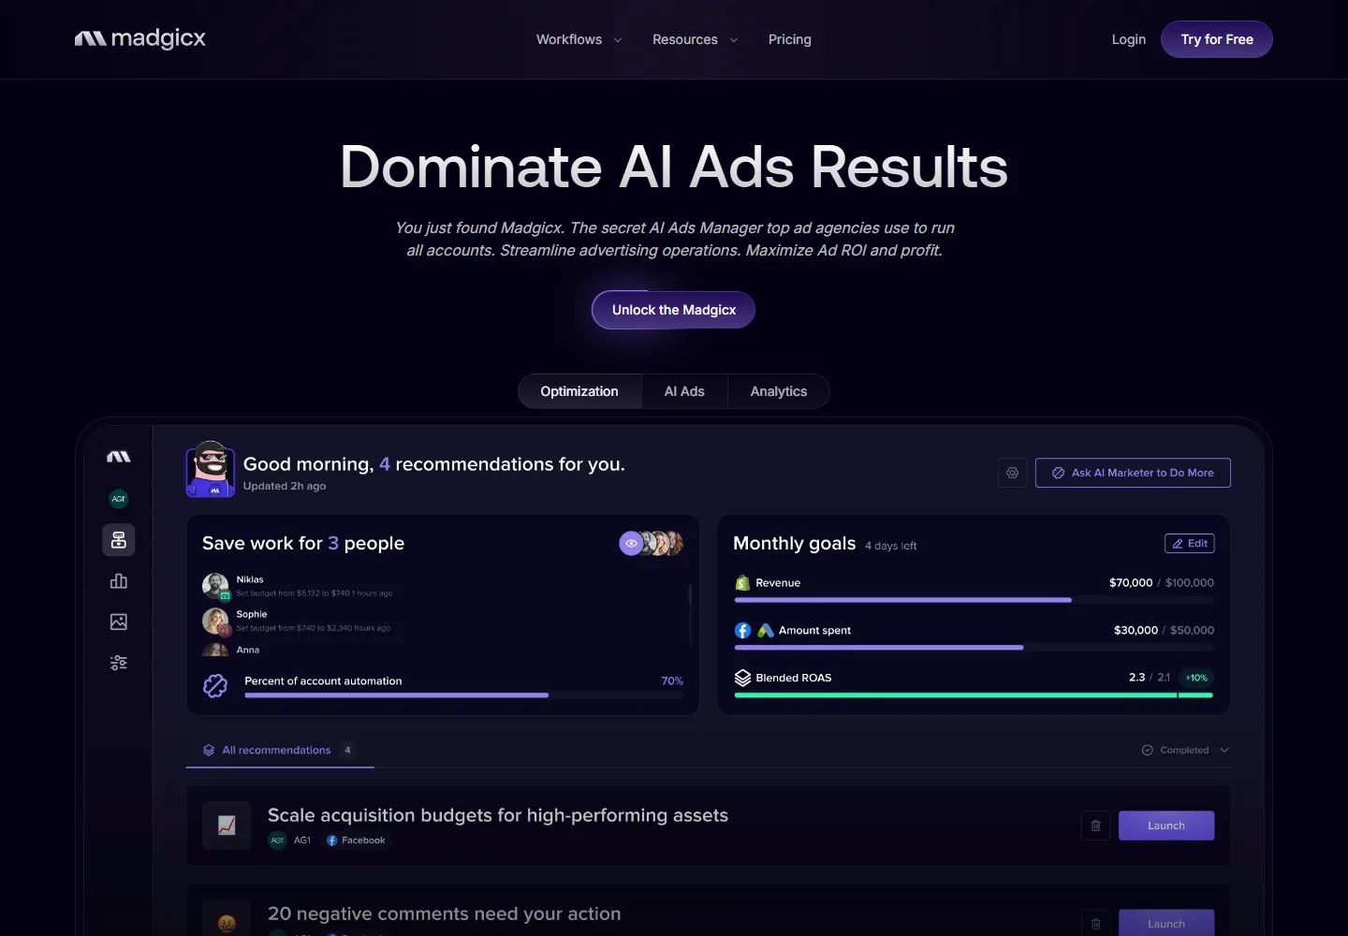Click the AG1 tag under Scale acquisition budgets
Image resolution: width=1348 pixels, height=936 pixels.
(290, 841)
